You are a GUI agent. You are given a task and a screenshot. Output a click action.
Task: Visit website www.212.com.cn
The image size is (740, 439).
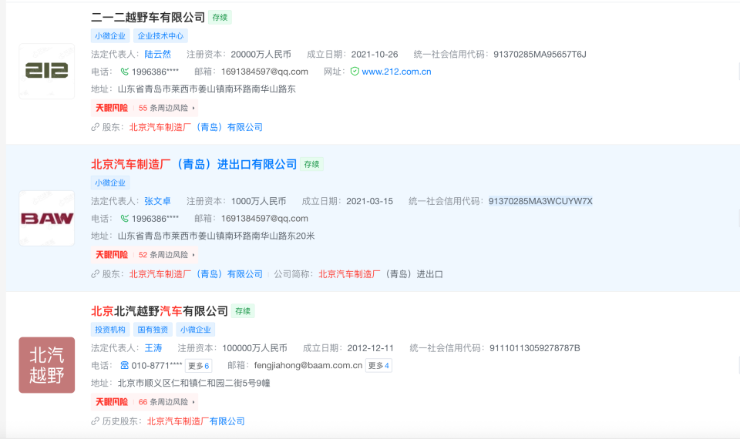tap(396, 72)
